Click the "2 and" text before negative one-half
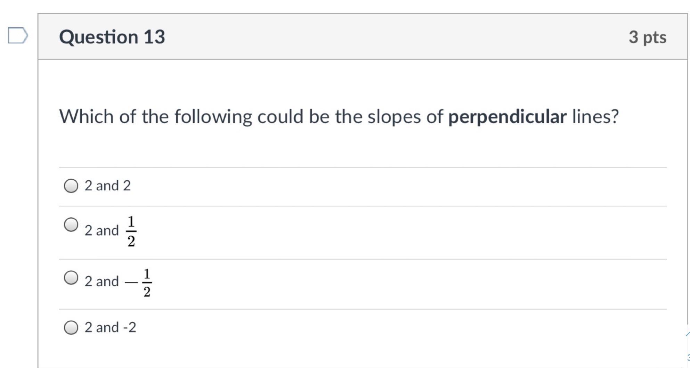 tap(102, 281)
